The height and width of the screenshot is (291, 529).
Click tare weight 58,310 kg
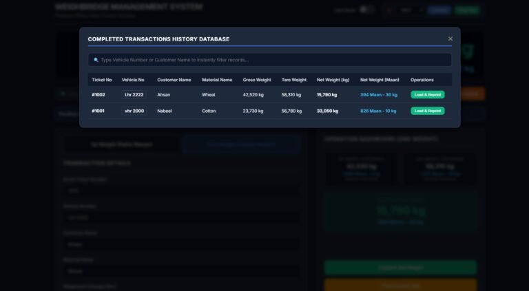coord(291,95)
